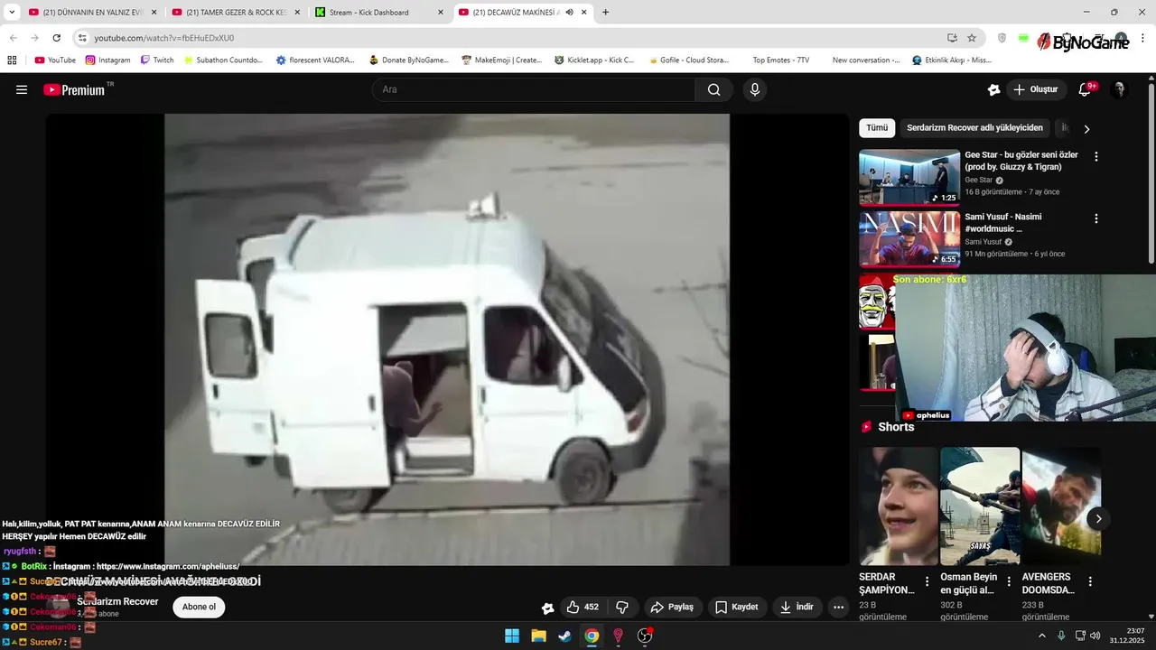Screen dimensions: 1156x650
Task: Open options for Sami Yusuf Nasimi video
Action: click(1096, 218)
